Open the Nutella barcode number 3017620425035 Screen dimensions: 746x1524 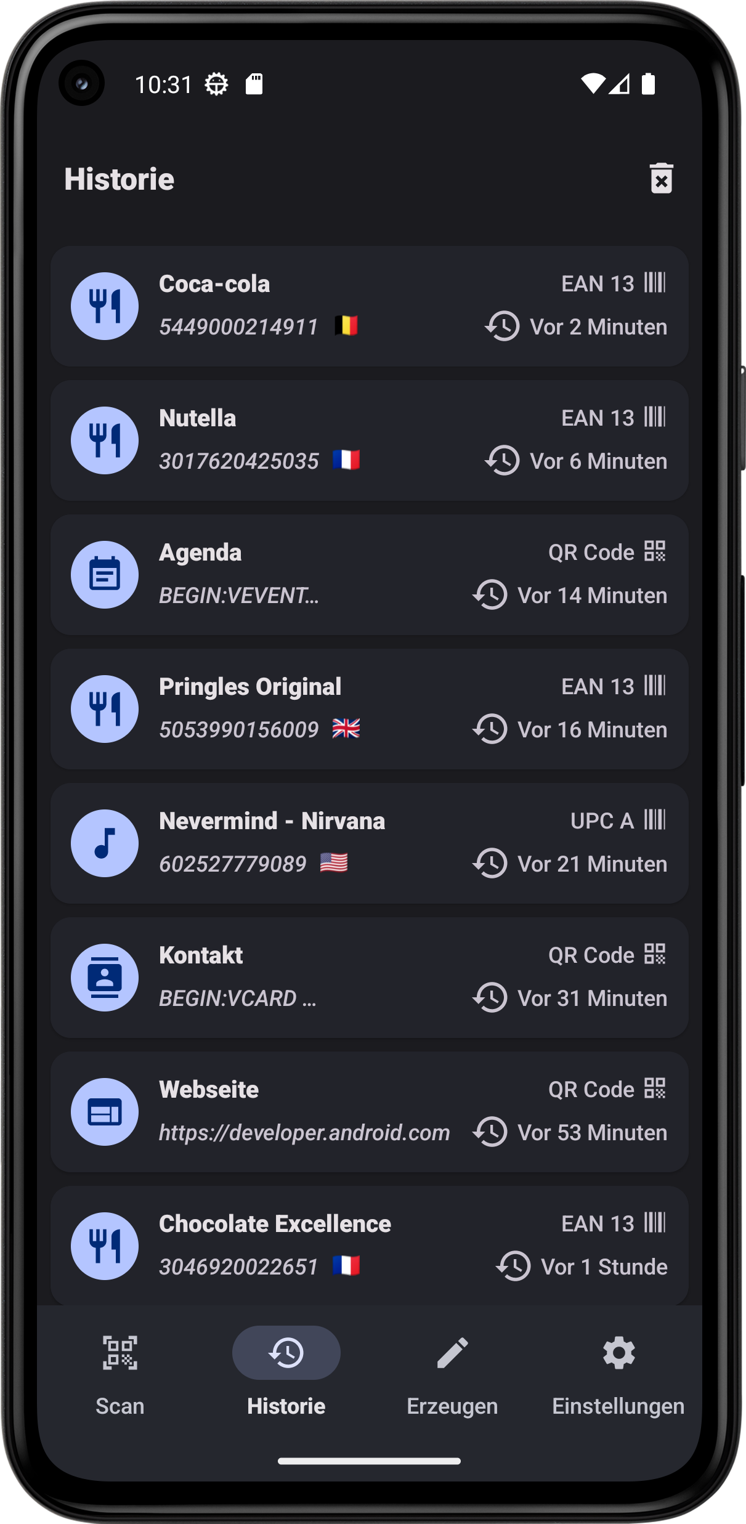pyautogui.click(x=239, y=461)
